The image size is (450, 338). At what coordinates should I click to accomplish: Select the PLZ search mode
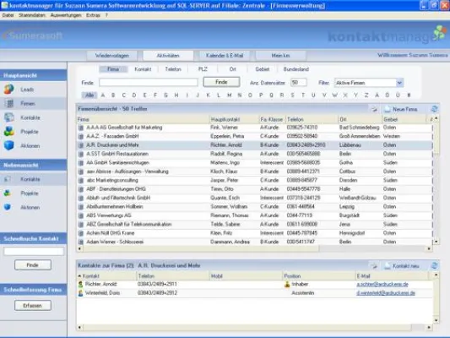[203, 69]
